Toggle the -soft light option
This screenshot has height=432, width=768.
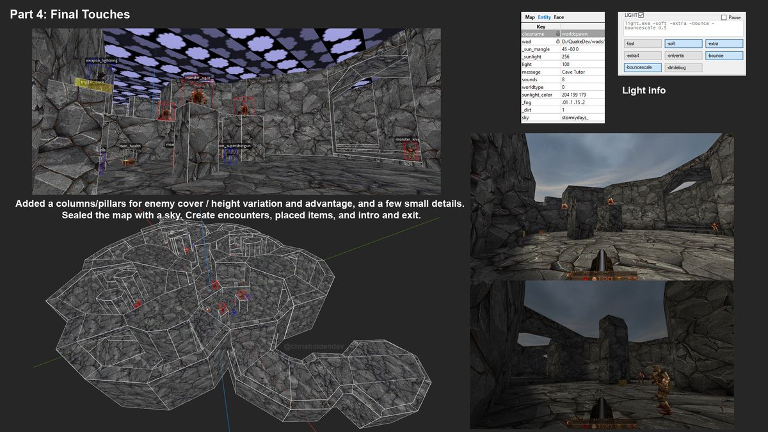(684, 44)
